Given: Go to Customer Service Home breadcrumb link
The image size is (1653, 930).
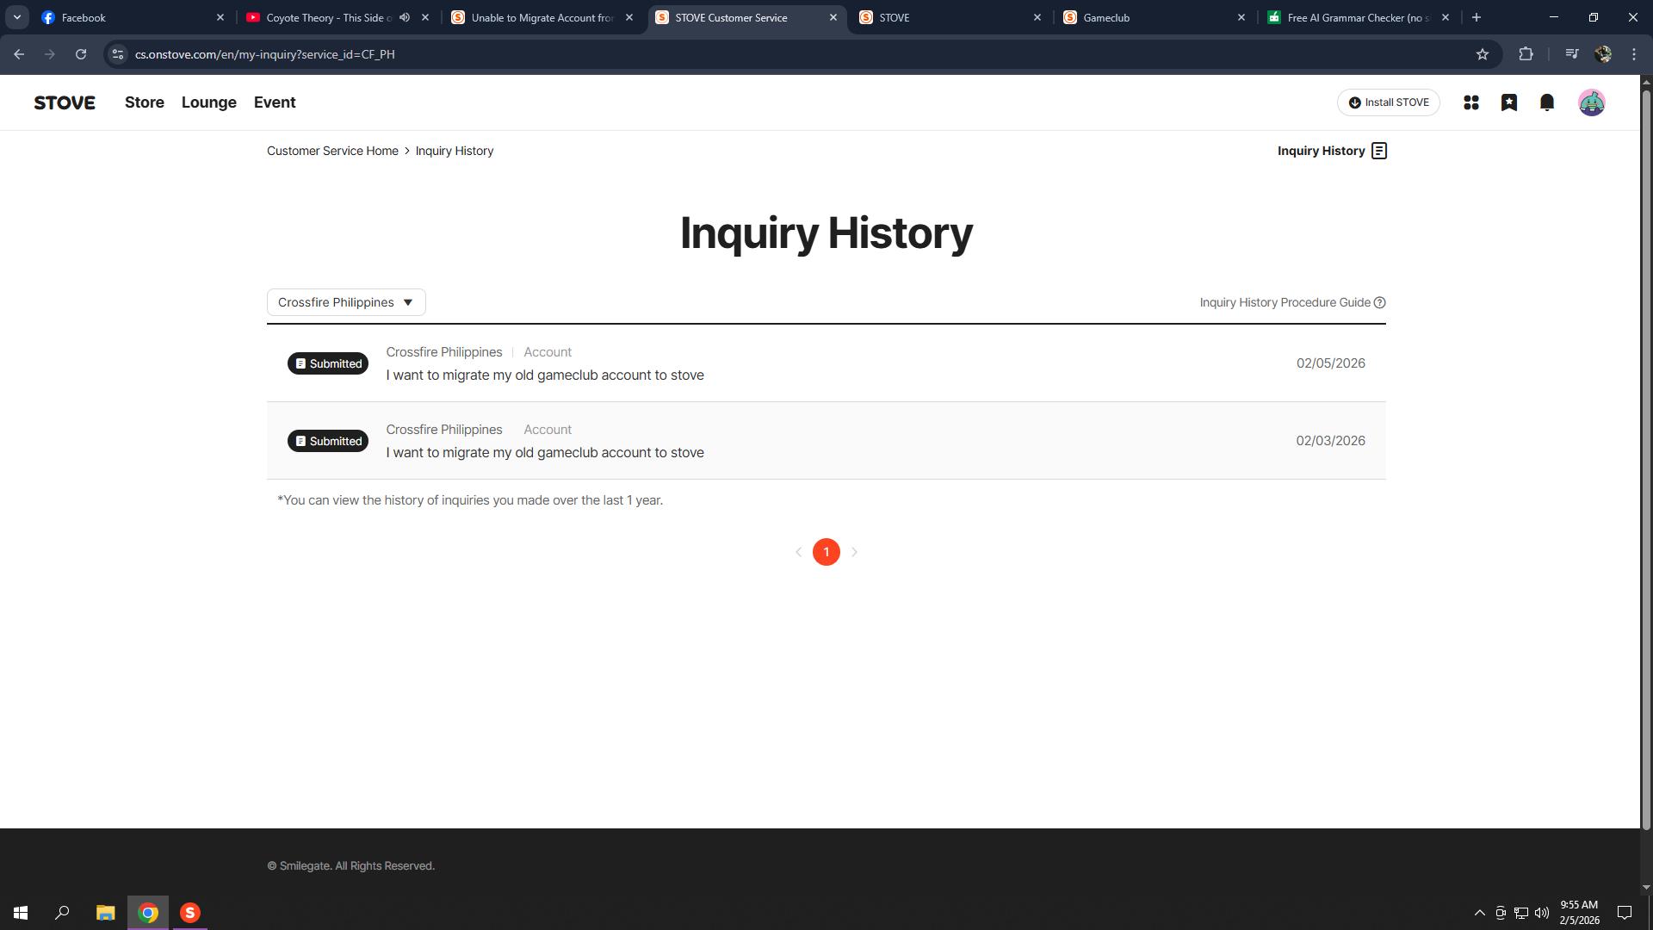Looking at the screenshot, I should click(x=332, y=151).
